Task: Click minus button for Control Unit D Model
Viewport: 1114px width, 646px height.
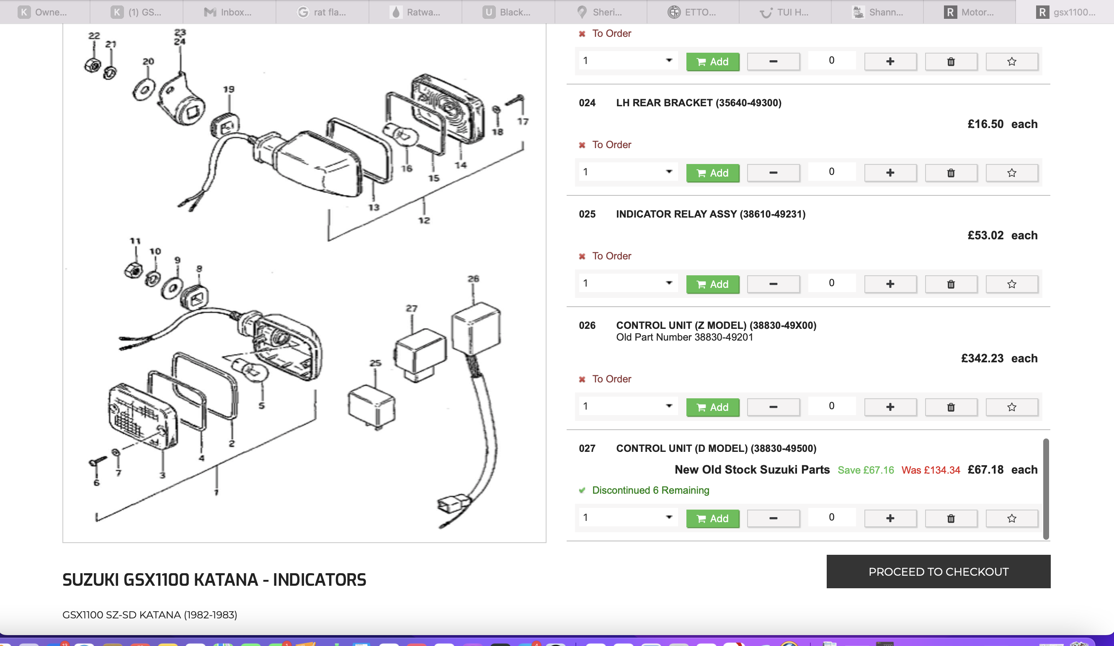Action: click(x=773, y=518)
